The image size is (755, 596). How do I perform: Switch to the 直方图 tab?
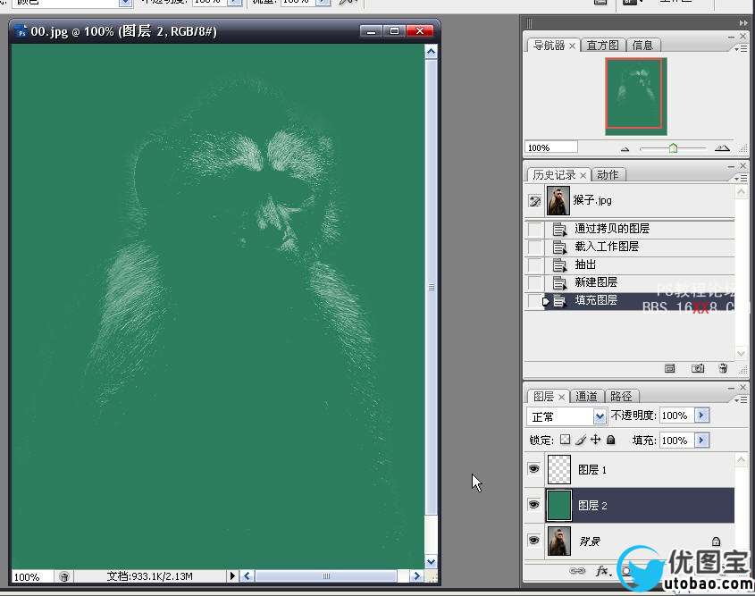(602, 46)
